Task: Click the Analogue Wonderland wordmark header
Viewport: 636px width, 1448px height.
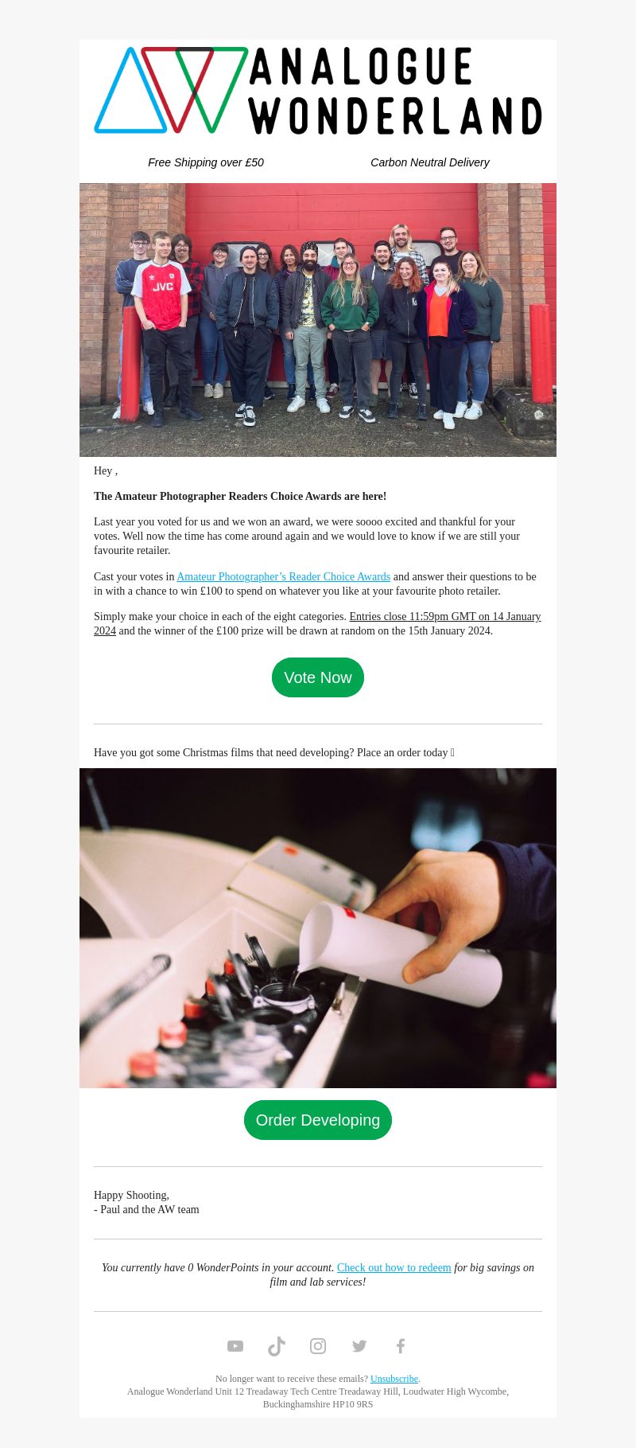Action: pyautogui.click(x=395, y=90)
